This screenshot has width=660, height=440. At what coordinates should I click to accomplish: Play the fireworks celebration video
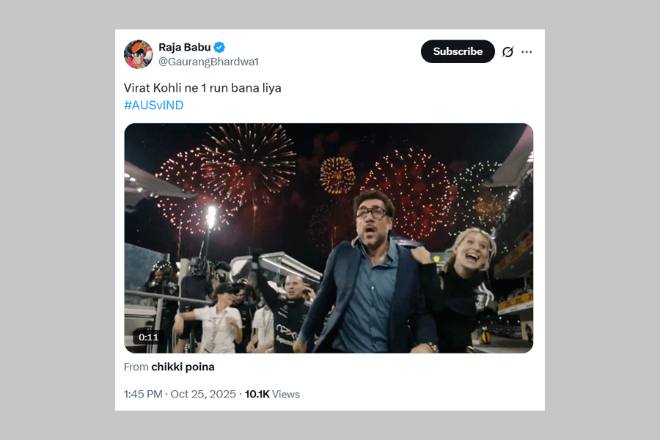point(329,238)
